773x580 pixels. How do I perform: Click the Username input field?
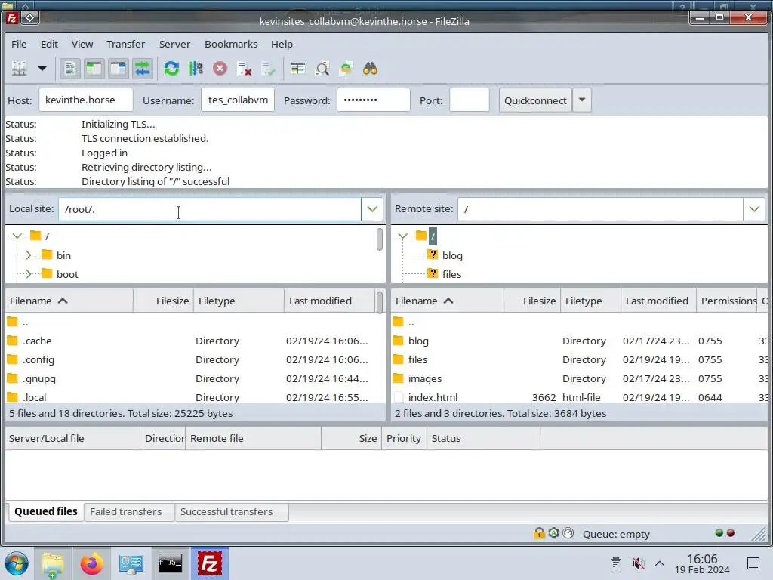(x=238, y=100)
